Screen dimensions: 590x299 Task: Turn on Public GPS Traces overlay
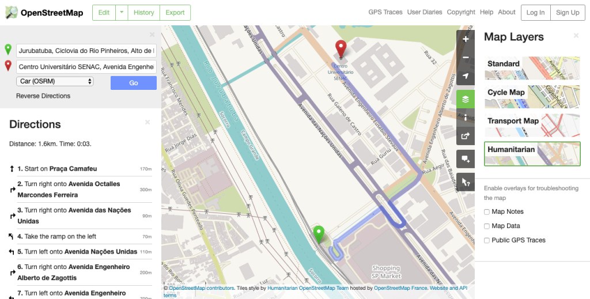[x=487, y=240]
